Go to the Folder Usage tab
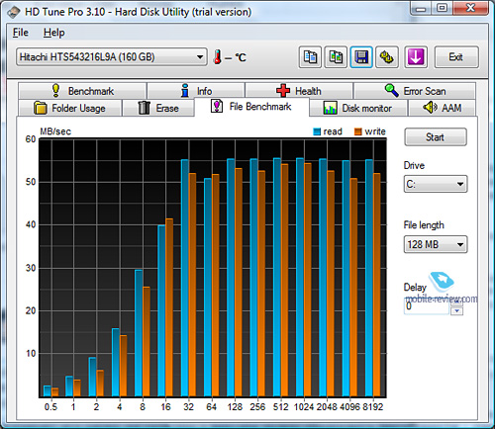 point(69,108)
